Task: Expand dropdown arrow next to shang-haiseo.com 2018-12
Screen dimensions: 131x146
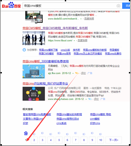Action: (86, 99)
